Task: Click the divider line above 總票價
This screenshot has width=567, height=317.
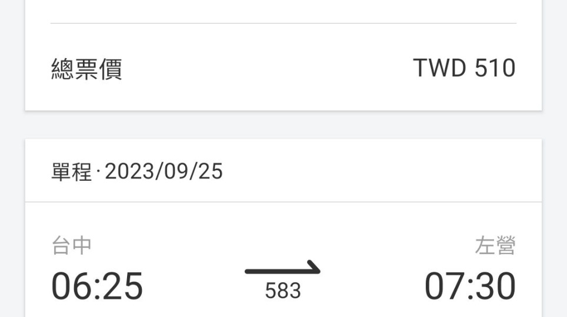Action: 283,23
